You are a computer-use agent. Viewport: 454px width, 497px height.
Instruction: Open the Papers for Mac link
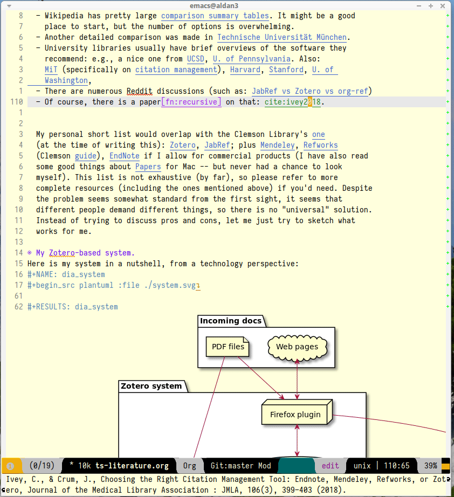pos(148,167)
